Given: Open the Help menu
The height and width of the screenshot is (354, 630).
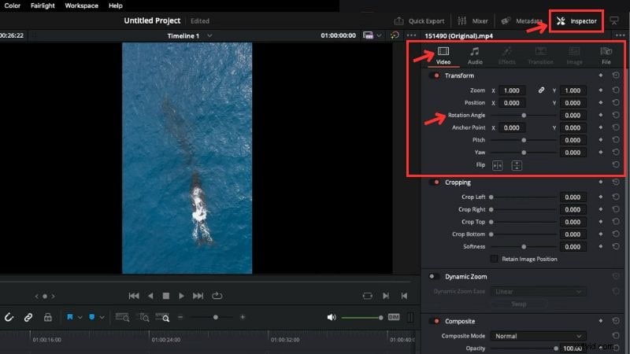Looking at the screenshot, I should click(x=115, y=6).
